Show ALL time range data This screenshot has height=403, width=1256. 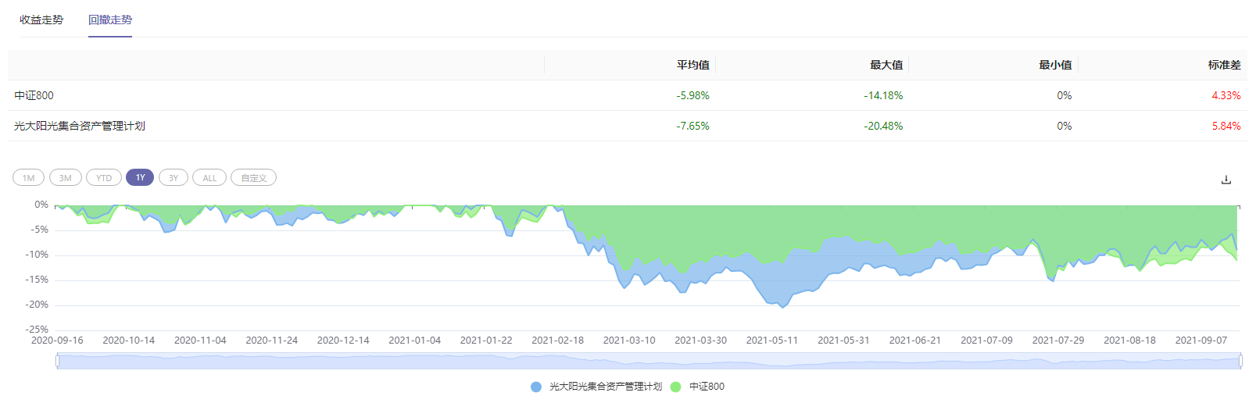209,178
